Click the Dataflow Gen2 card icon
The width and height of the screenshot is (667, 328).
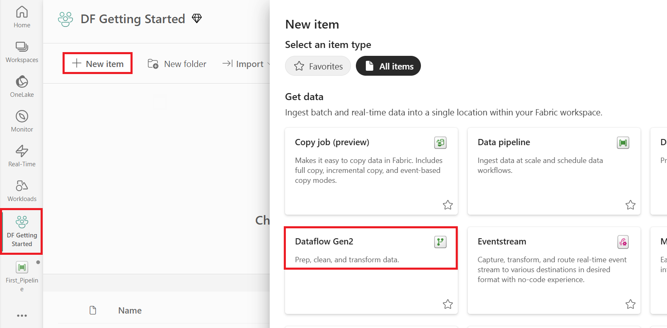click(x=440, y=242)
